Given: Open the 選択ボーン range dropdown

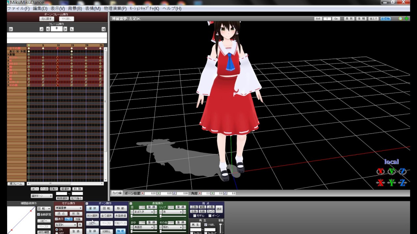Looking at the screenshot, I should 41,196.
